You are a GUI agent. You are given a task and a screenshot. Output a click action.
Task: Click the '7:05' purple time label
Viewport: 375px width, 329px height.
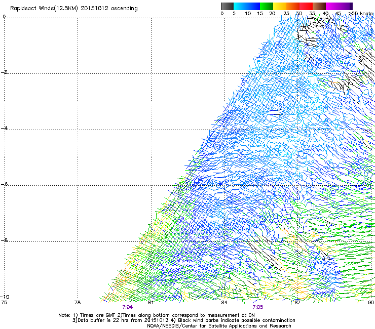[257, 307]
